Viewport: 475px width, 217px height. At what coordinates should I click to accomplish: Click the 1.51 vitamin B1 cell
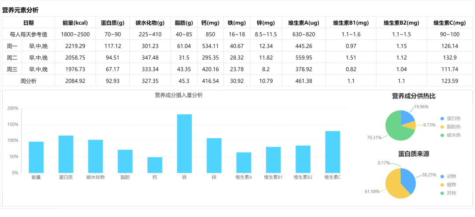pos(351,58)
